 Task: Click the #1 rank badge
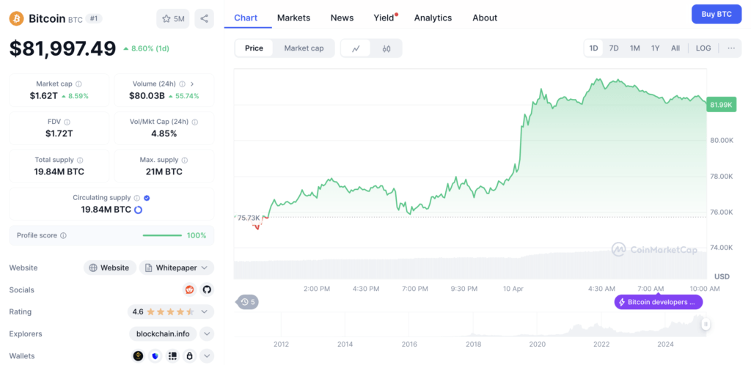[94, 18]
